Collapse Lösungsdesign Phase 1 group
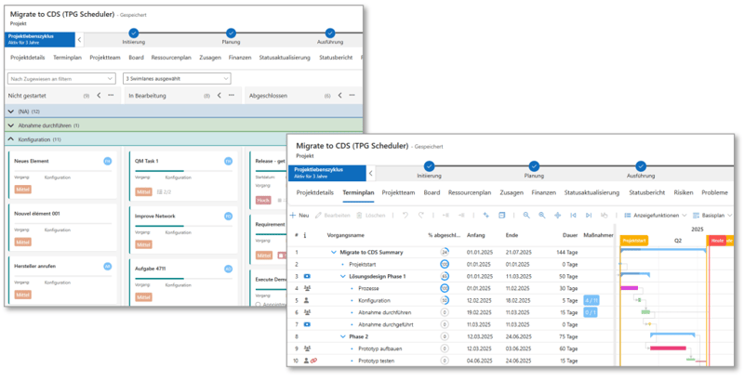The height and width of the screenshot is (381, 744). pyautogui.click(x=342, y=276)
